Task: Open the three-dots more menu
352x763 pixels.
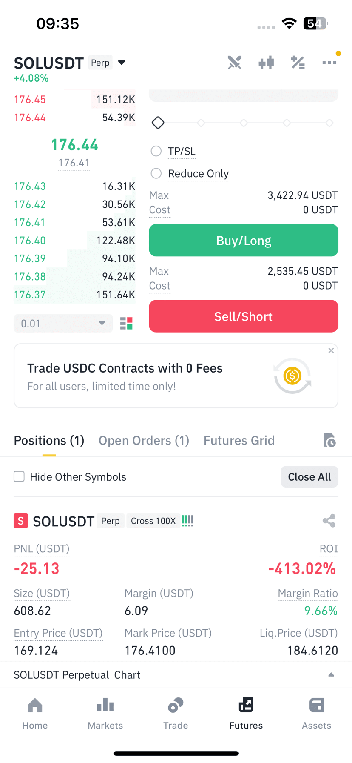Action: [329, 63]
